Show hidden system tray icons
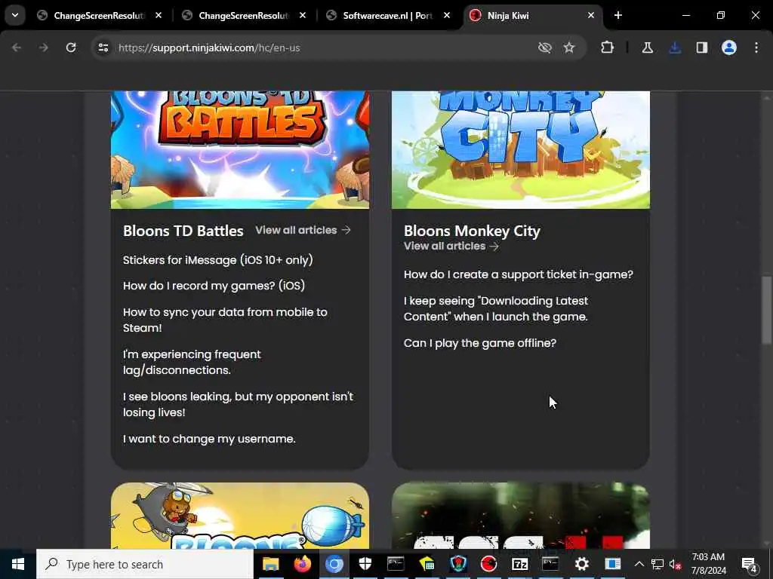 pos(639,564)
